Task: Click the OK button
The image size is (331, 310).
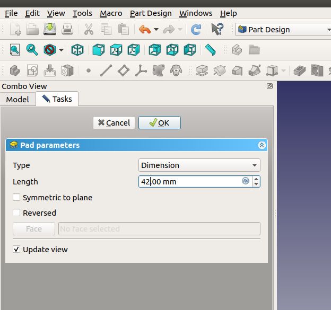Action: (160, 123)
